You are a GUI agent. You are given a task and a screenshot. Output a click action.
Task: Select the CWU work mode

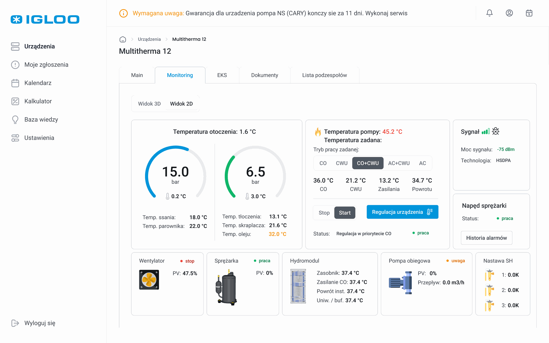341,163
